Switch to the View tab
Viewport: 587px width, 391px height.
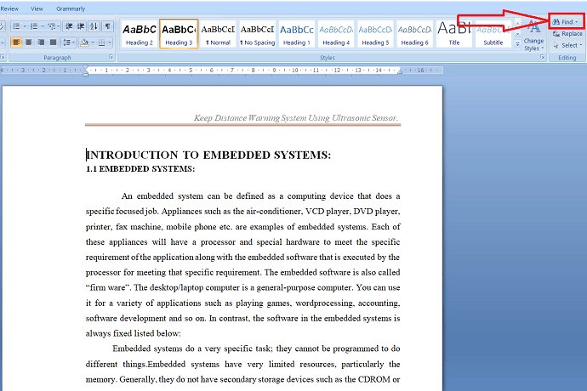pos(37,8)
